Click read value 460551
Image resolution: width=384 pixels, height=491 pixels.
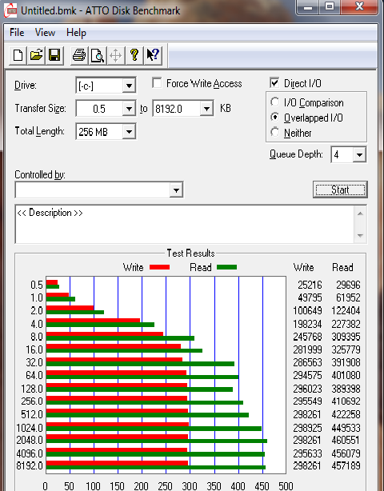coord(346,440)
